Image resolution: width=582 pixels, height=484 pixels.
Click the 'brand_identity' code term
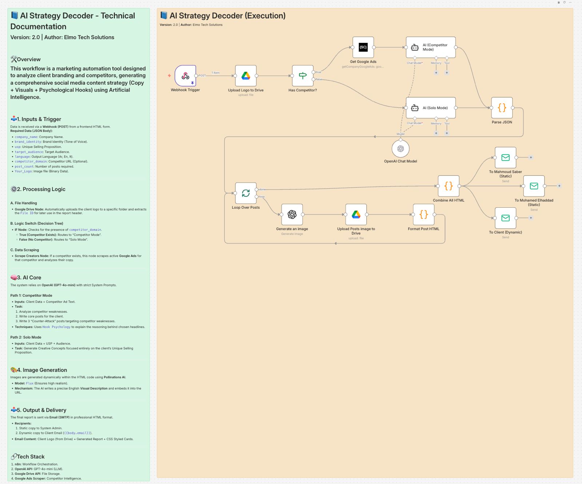point(28,142)
